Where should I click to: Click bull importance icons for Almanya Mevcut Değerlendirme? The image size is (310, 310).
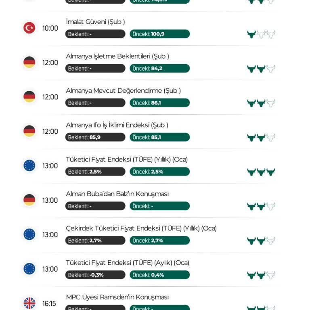pyautogui.click(x=261, y=103)
